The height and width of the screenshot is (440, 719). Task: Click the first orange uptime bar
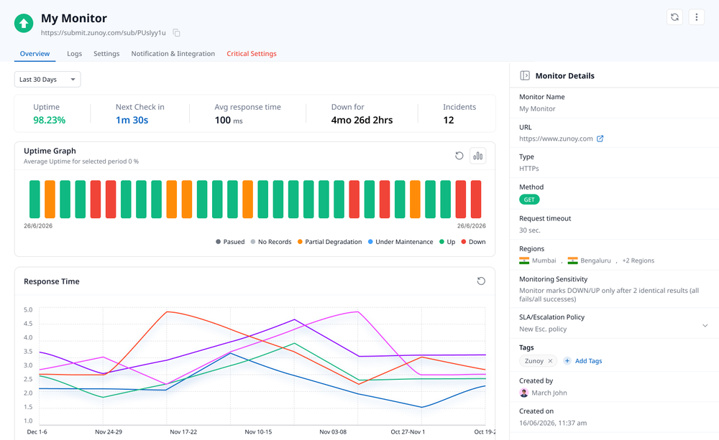(50, 199)
